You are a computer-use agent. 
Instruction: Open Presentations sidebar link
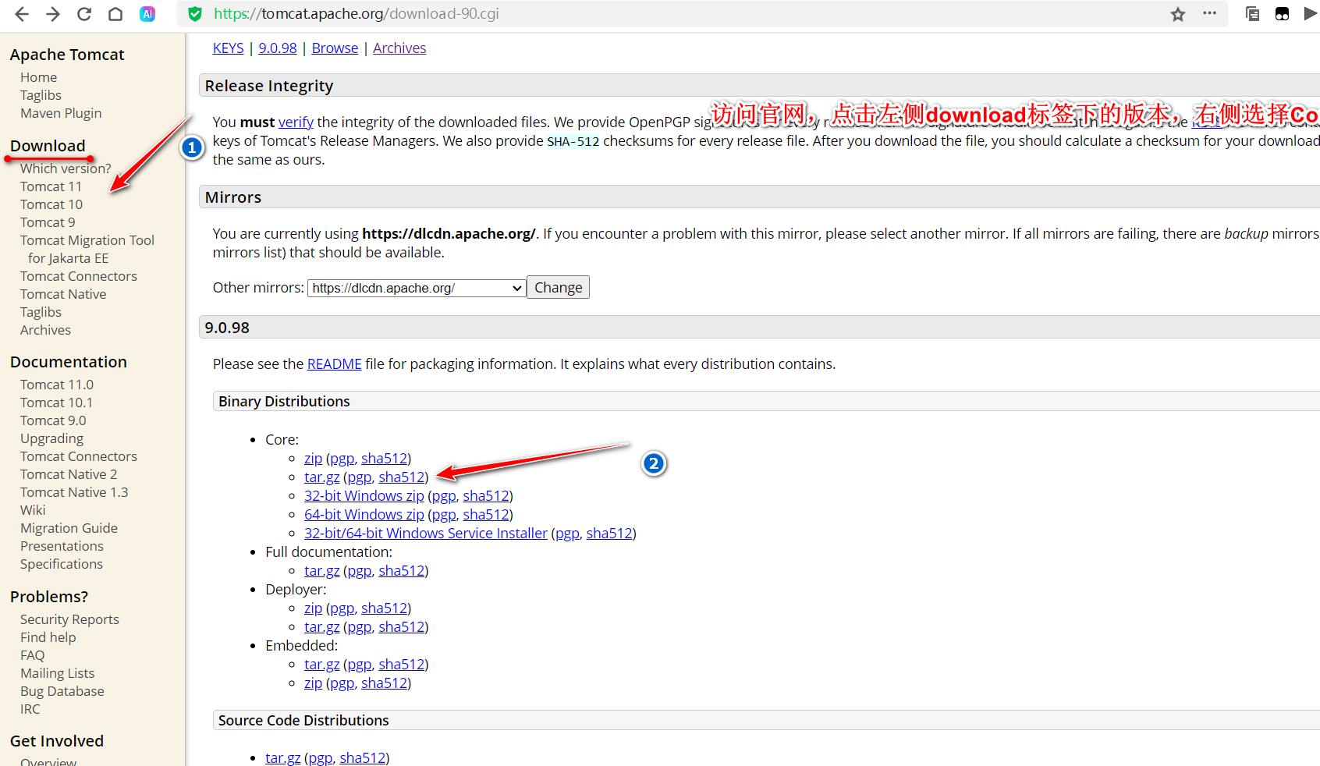point(62,546)
